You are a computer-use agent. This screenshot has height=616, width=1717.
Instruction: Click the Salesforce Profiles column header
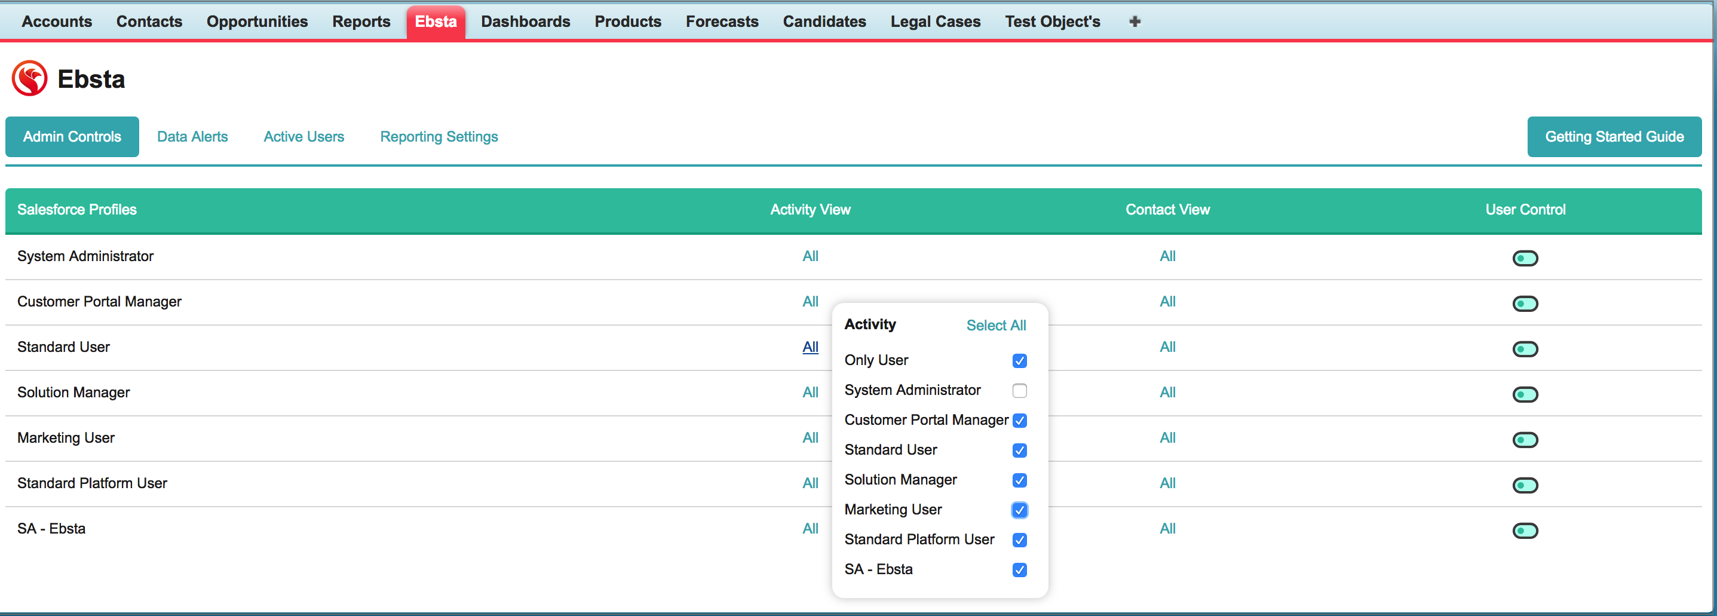76,209
